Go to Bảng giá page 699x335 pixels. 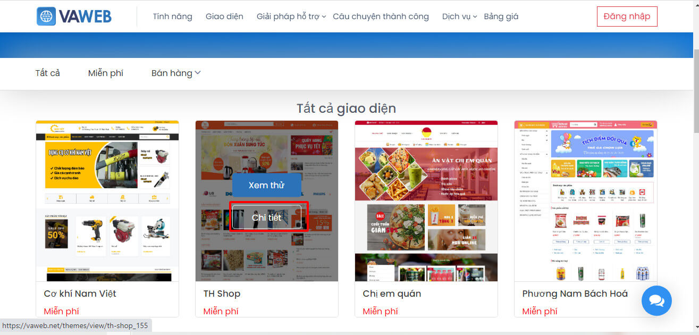click(501, 16)
